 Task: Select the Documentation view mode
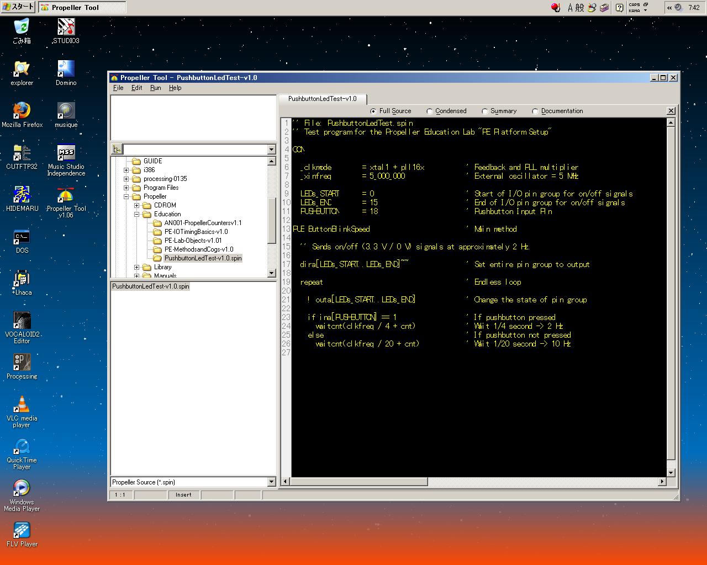point(535,111)
